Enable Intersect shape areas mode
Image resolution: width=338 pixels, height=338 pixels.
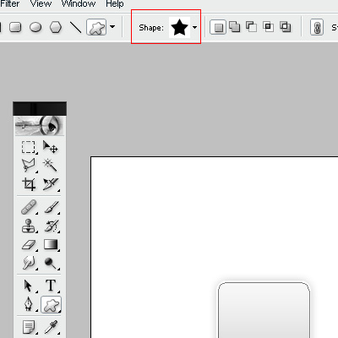click(x=268, y=27)
